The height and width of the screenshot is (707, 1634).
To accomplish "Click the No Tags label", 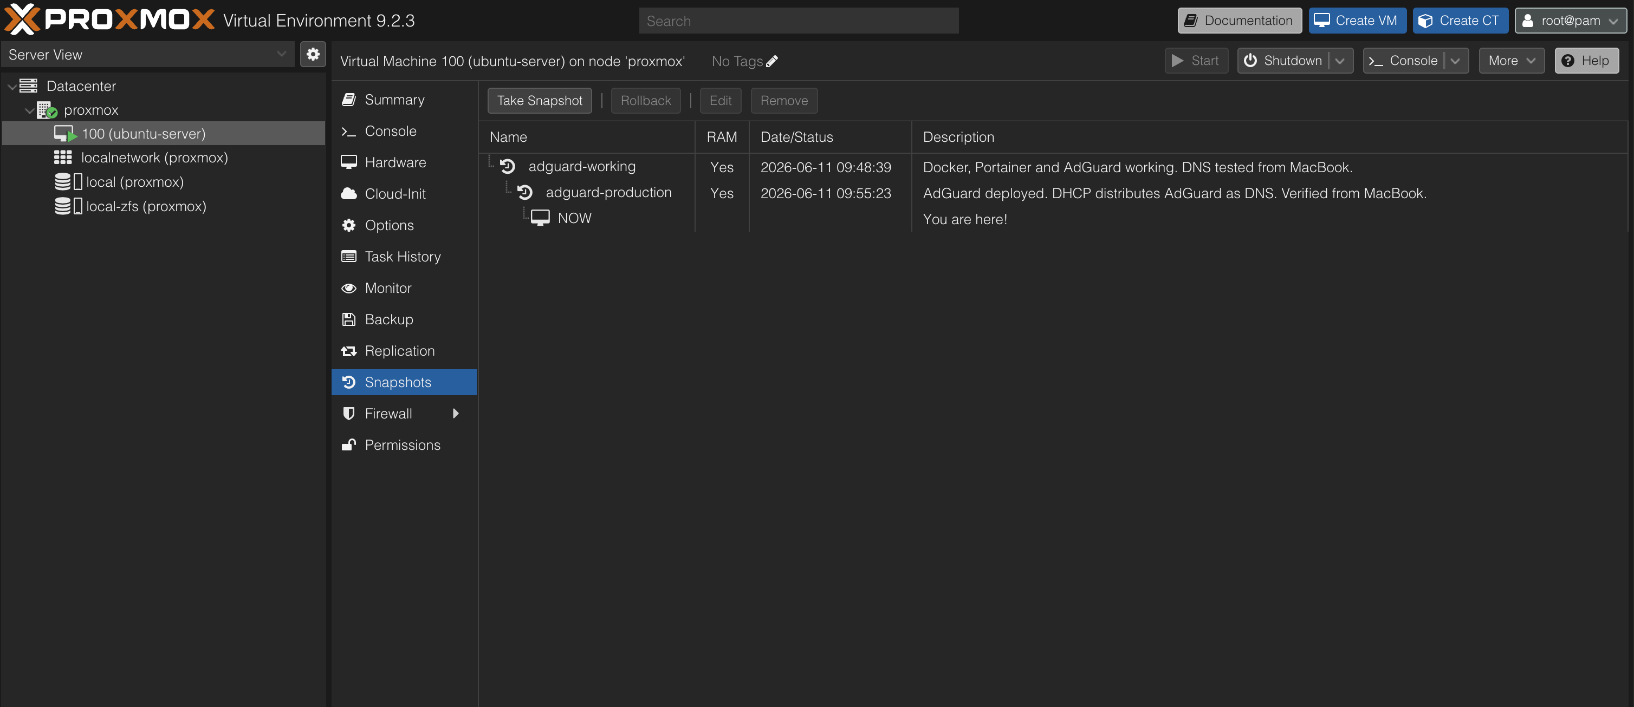I will 737,62.
